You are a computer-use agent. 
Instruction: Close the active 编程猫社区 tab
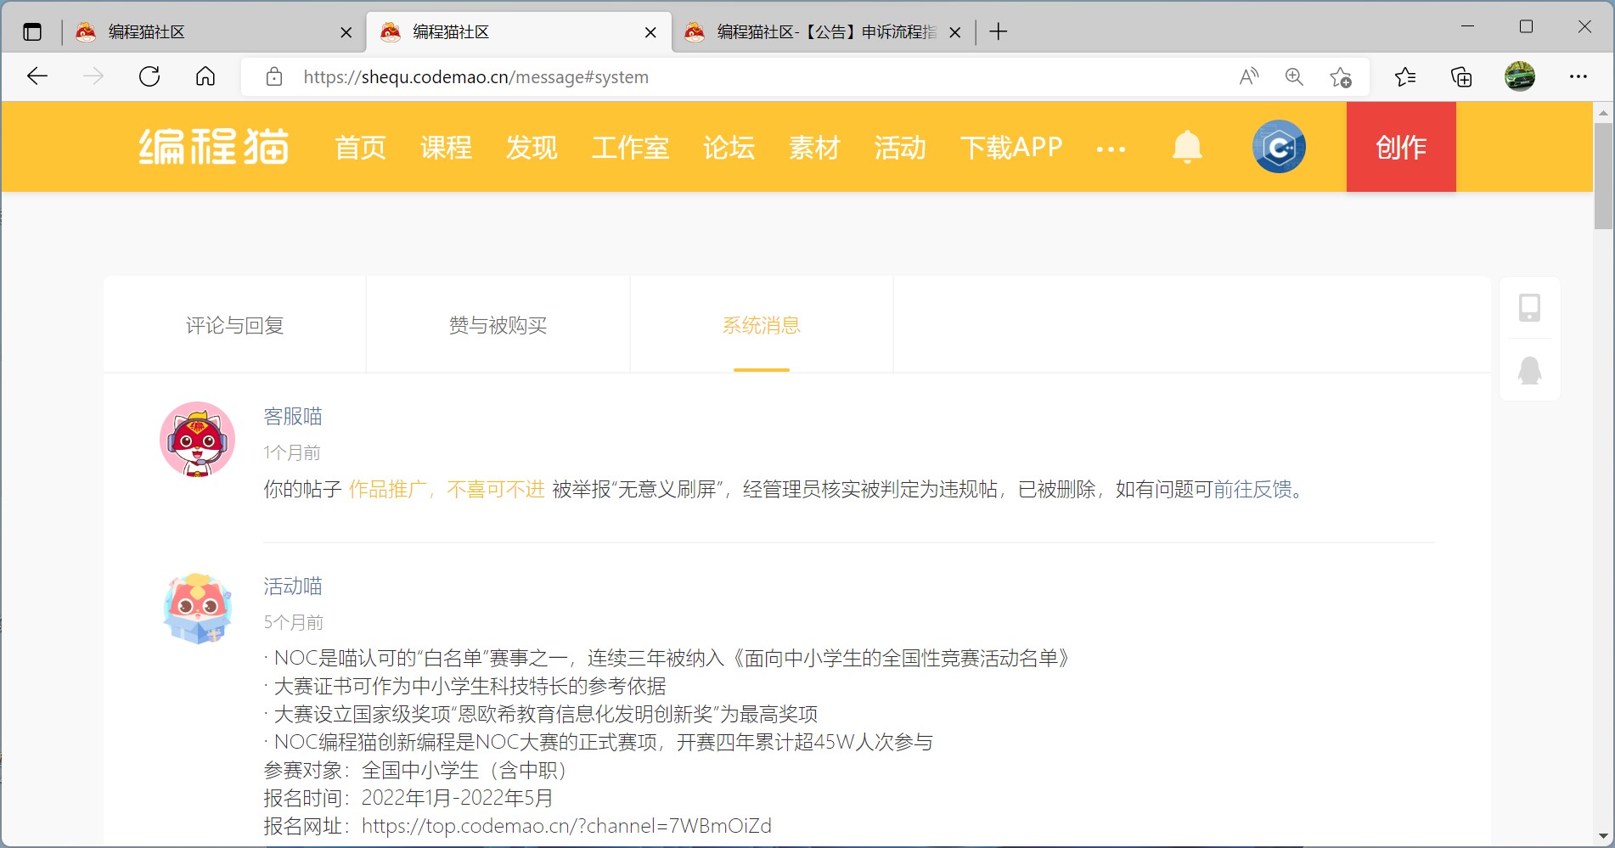pos(650,32)
